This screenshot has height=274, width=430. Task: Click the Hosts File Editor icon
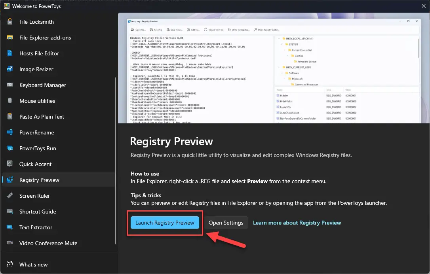coord(10,53)
